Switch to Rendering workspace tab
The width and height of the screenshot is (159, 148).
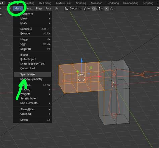113,3
